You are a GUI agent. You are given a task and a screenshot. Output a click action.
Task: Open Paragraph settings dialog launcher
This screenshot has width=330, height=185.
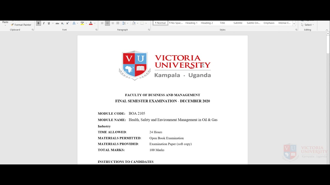tap(149, 30)
